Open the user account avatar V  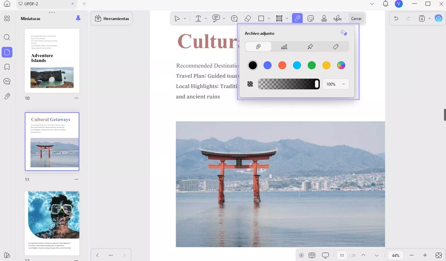(399, 4)
